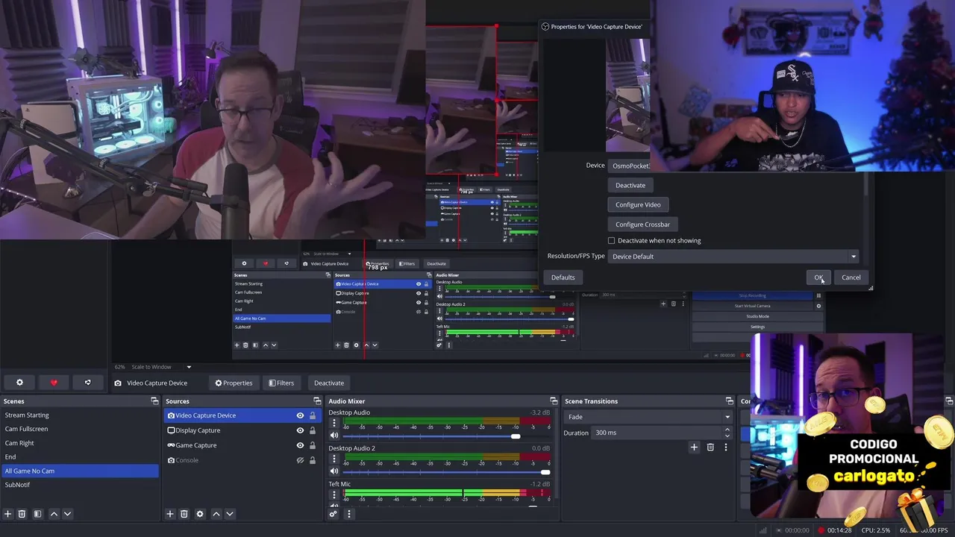Viewport: 955px width, 537px height.
Task: Cancel the Properties dialog
Action: (x=851, y=277)
